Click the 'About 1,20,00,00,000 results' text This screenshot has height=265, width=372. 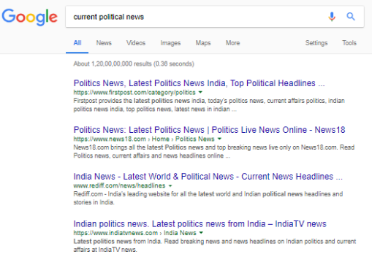click(134, 64)
